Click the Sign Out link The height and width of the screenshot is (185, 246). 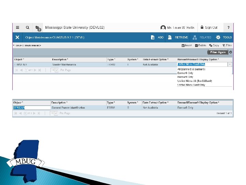click(209, 27)
